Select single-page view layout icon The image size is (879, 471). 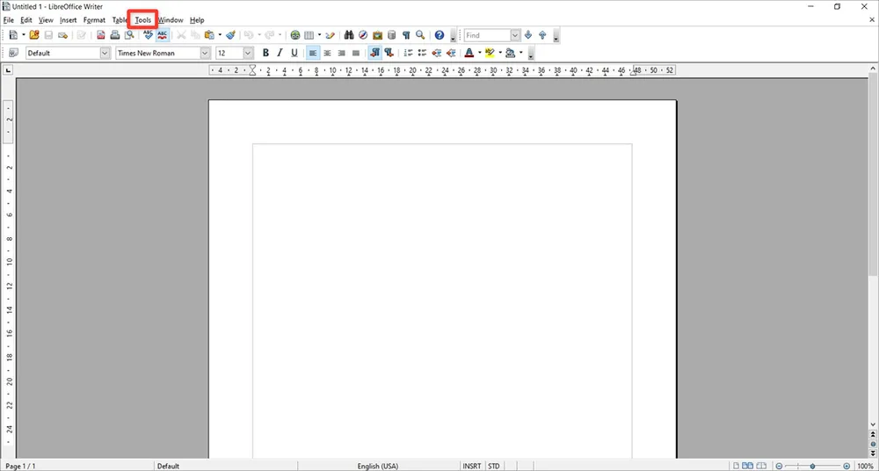[x=737, y=466]
